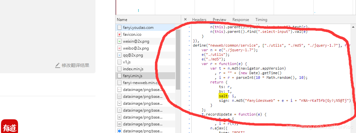Select the fanyi-newweb.min.css request
Screen dimensions: 356x133
[145, 82]
